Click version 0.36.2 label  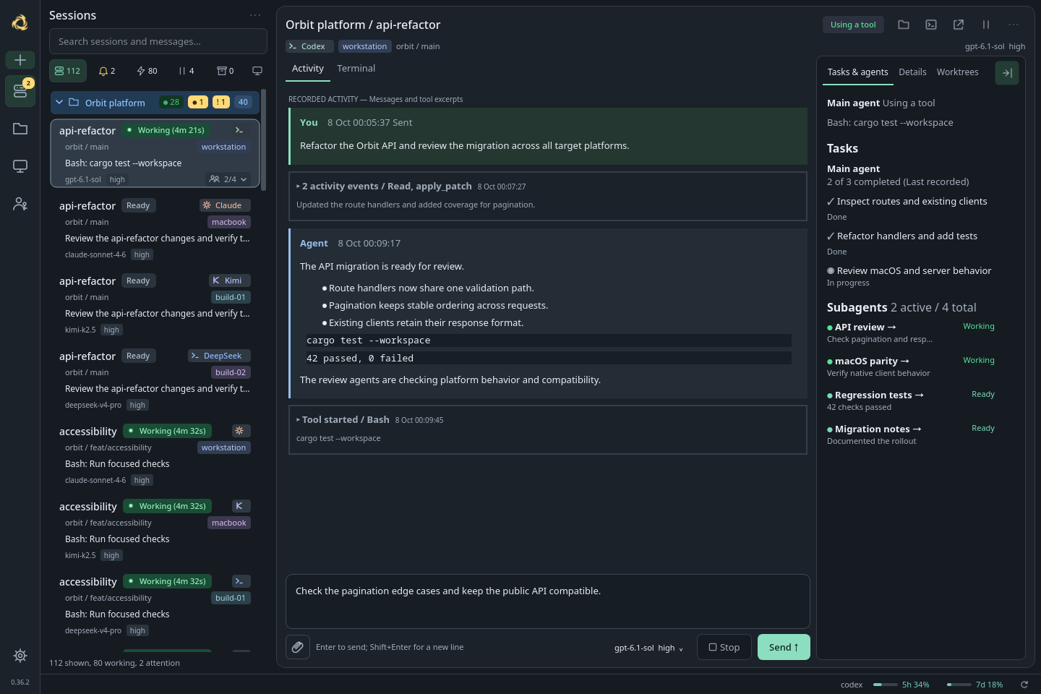(20, 682)
